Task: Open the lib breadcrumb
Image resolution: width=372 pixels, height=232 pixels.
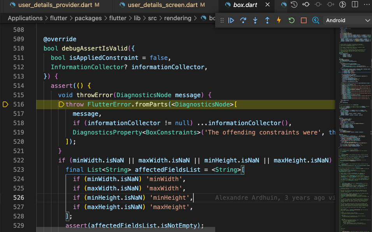Action: coord(137,18)
